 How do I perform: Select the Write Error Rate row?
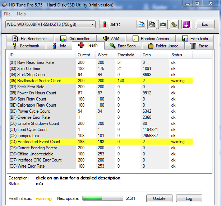[x=101, y=166]
